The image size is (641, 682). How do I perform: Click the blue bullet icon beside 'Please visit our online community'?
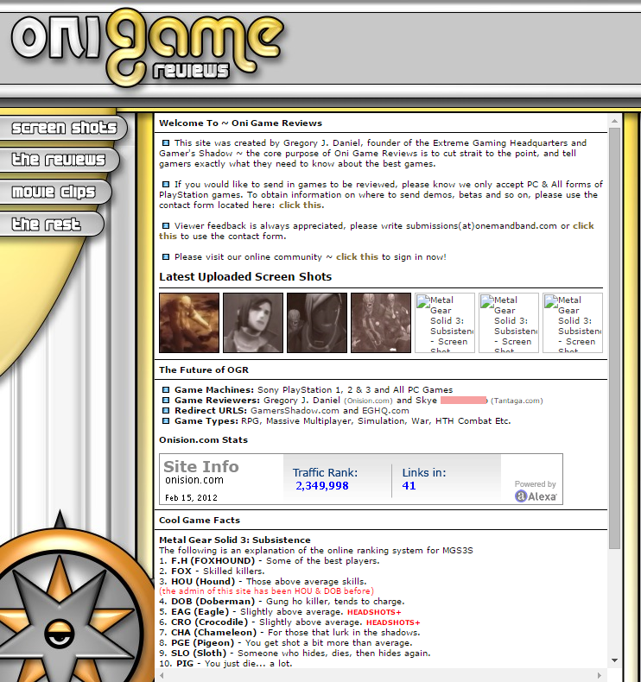click(166, 256)
